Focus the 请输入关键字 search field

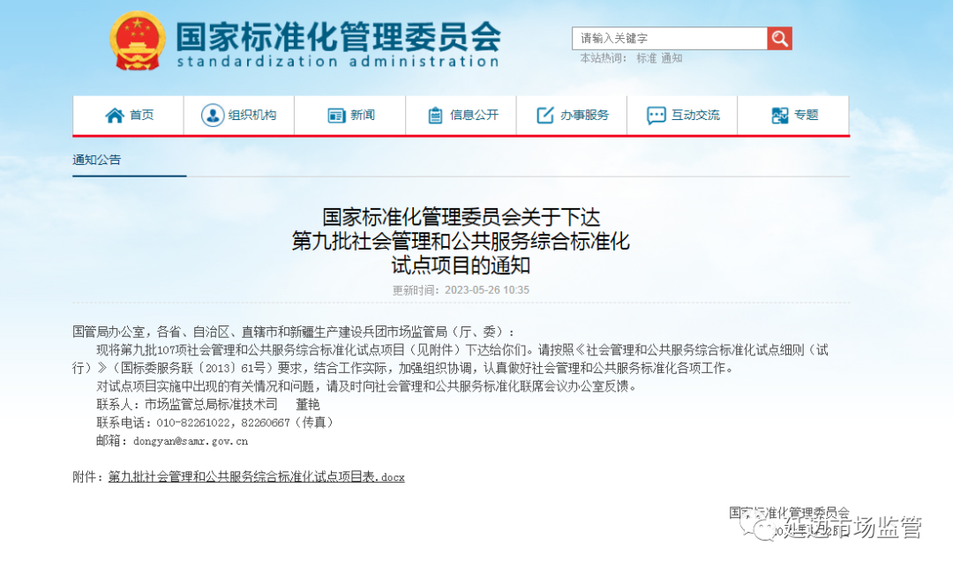click(x=669, y=39)
